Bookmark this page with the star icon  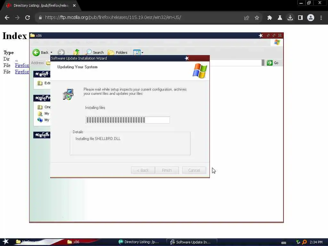[257, 18]
